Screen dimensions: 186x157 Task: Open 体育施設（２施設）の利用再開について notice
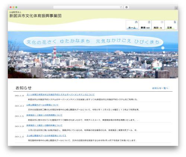44,115
